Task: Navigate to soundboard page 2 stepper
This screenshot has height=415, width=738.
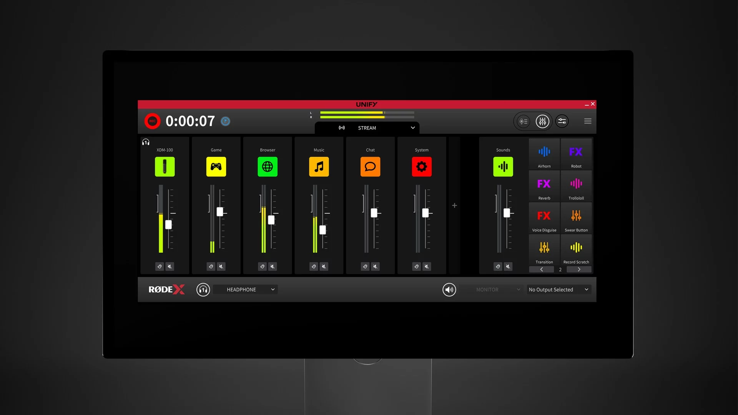Action: tap(560, 269)
